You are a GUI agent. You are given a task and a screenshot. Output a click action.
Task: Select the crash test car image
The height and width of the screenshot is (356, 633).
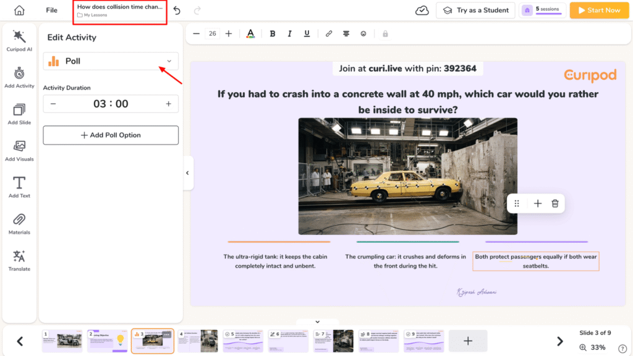click(408, 176)
